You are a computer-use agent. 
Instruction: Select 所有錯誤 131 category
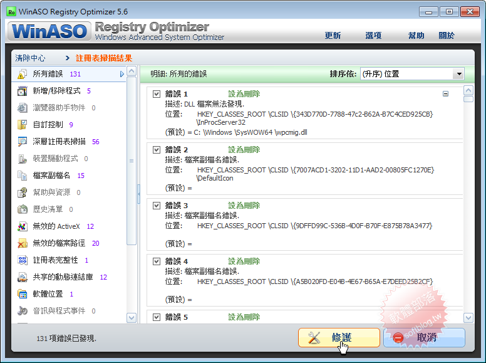[x=69, y=74]
